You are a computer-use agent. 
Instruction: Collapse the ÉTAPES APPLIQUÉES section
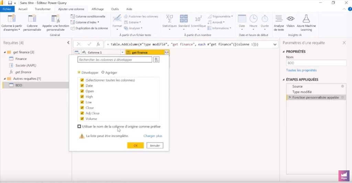tap(283, 80)
